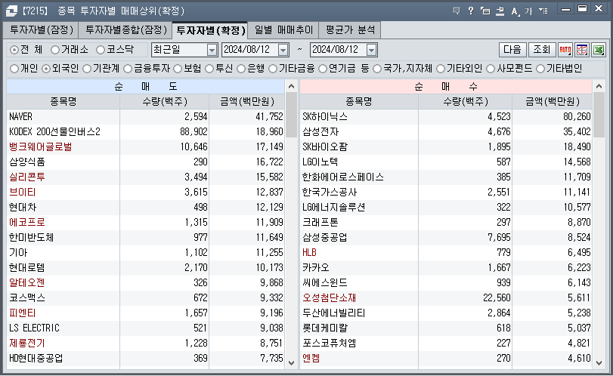The width and height of the screenshot is (613, 376).
Task: Select KODEX 200선물인버스2 row
Action: tap(145, 131)
